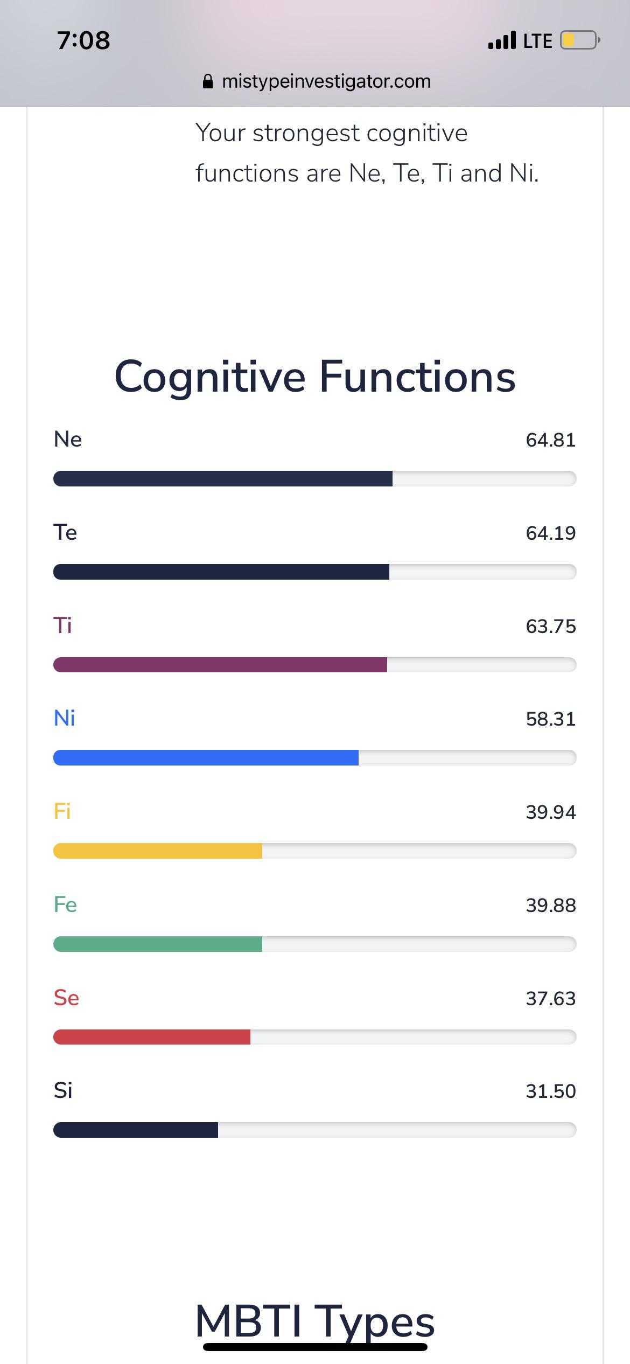Tap the MBTI Types heading
This screenshot has width=630, height=1364.
click(315, 1321)
